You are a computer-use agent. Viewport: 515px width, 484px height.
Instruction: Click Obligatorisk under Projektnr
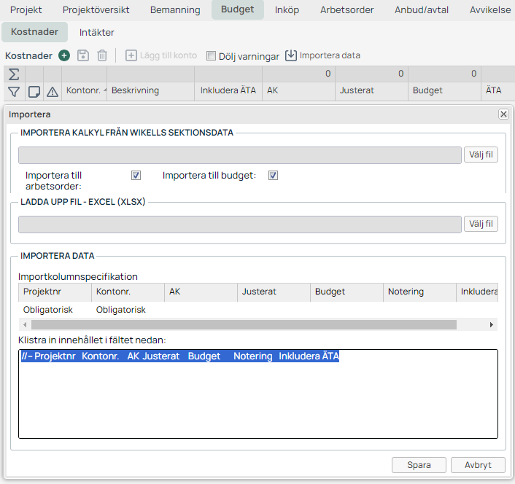coord(48,310)
